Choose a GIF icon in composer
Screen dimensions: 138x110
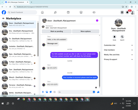55,92
